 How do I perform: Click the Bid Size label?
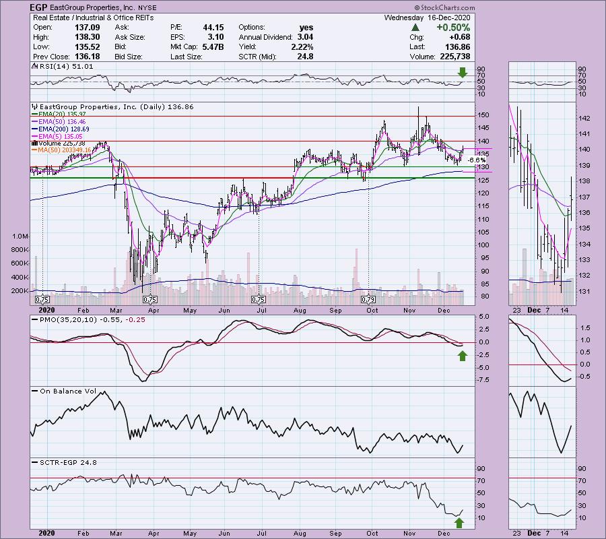tap(129, 57)
